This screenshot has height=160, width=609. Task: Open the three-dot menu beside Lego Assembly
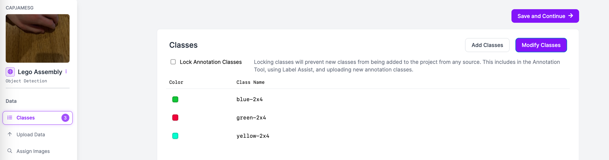(x=66, y=72)
